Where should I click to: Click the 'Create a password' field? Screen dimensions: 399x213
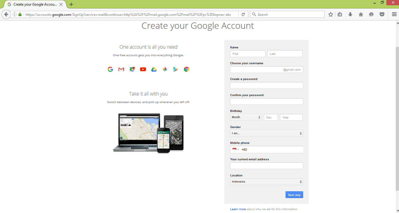point(266,85)
